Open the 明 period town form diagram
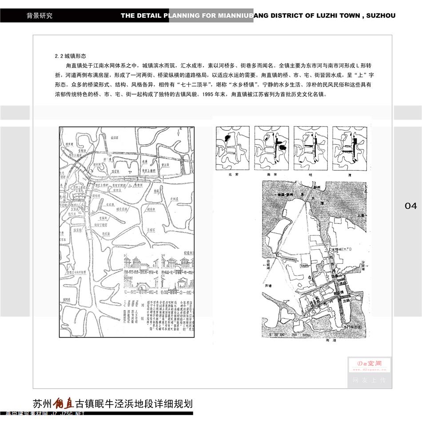 (x=311, y=148)
